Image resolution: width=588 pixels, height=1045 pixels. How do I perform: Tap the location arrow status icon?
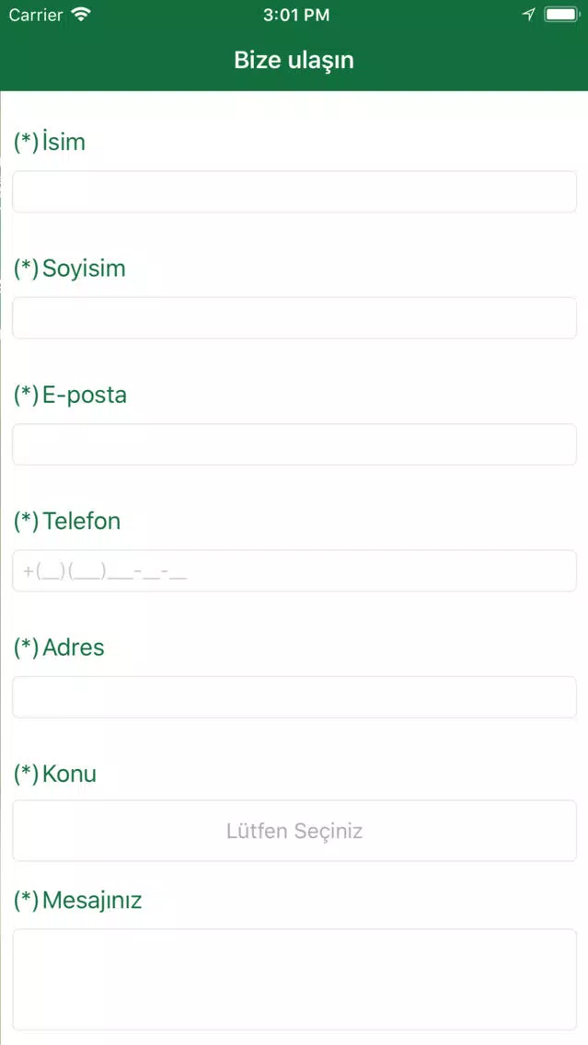tap(529, 15)
